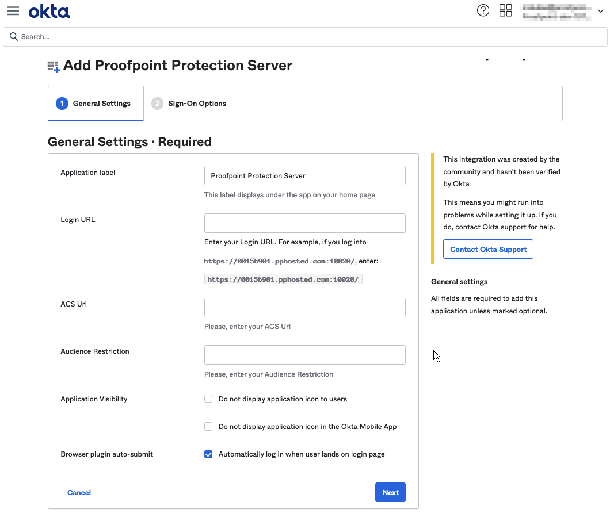Check Do not display icon in Okta Mobile App
Screen dimensions: 610x517
pos(208,426)
